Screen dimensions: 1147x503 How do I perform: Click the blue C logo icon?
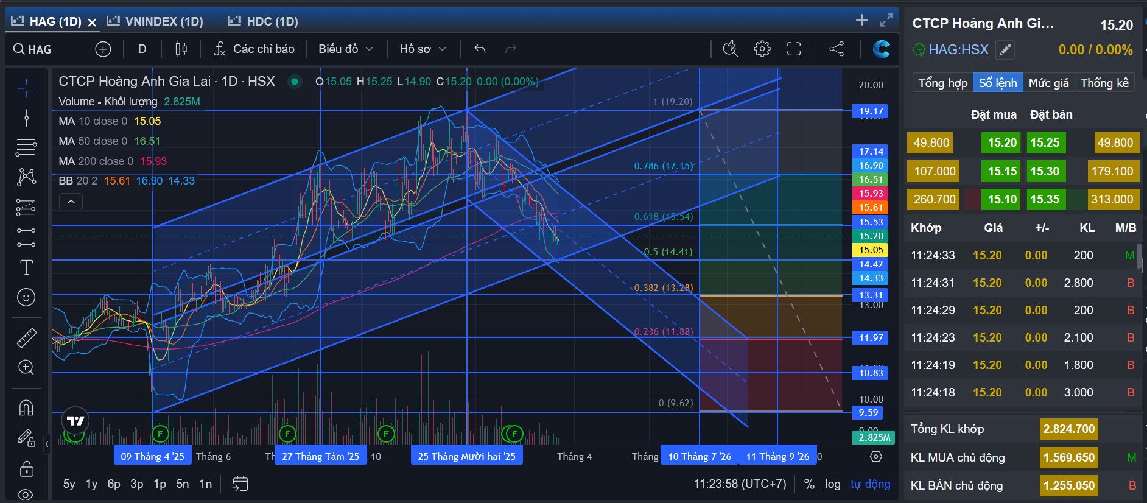(881, 49)
